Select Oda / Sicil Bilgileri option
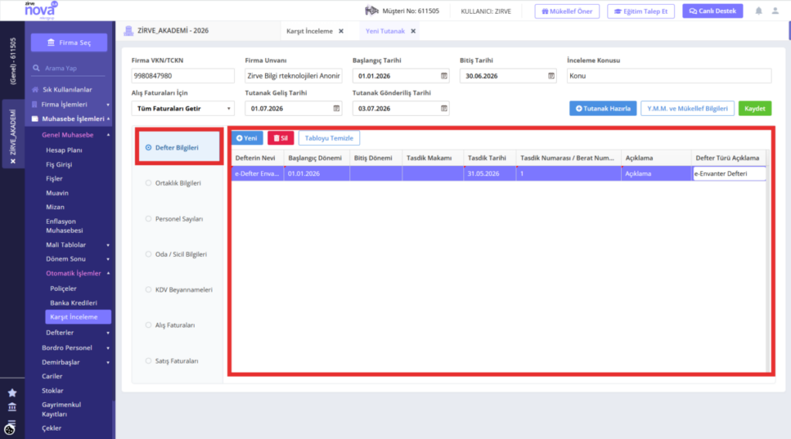 coord(148,254)
